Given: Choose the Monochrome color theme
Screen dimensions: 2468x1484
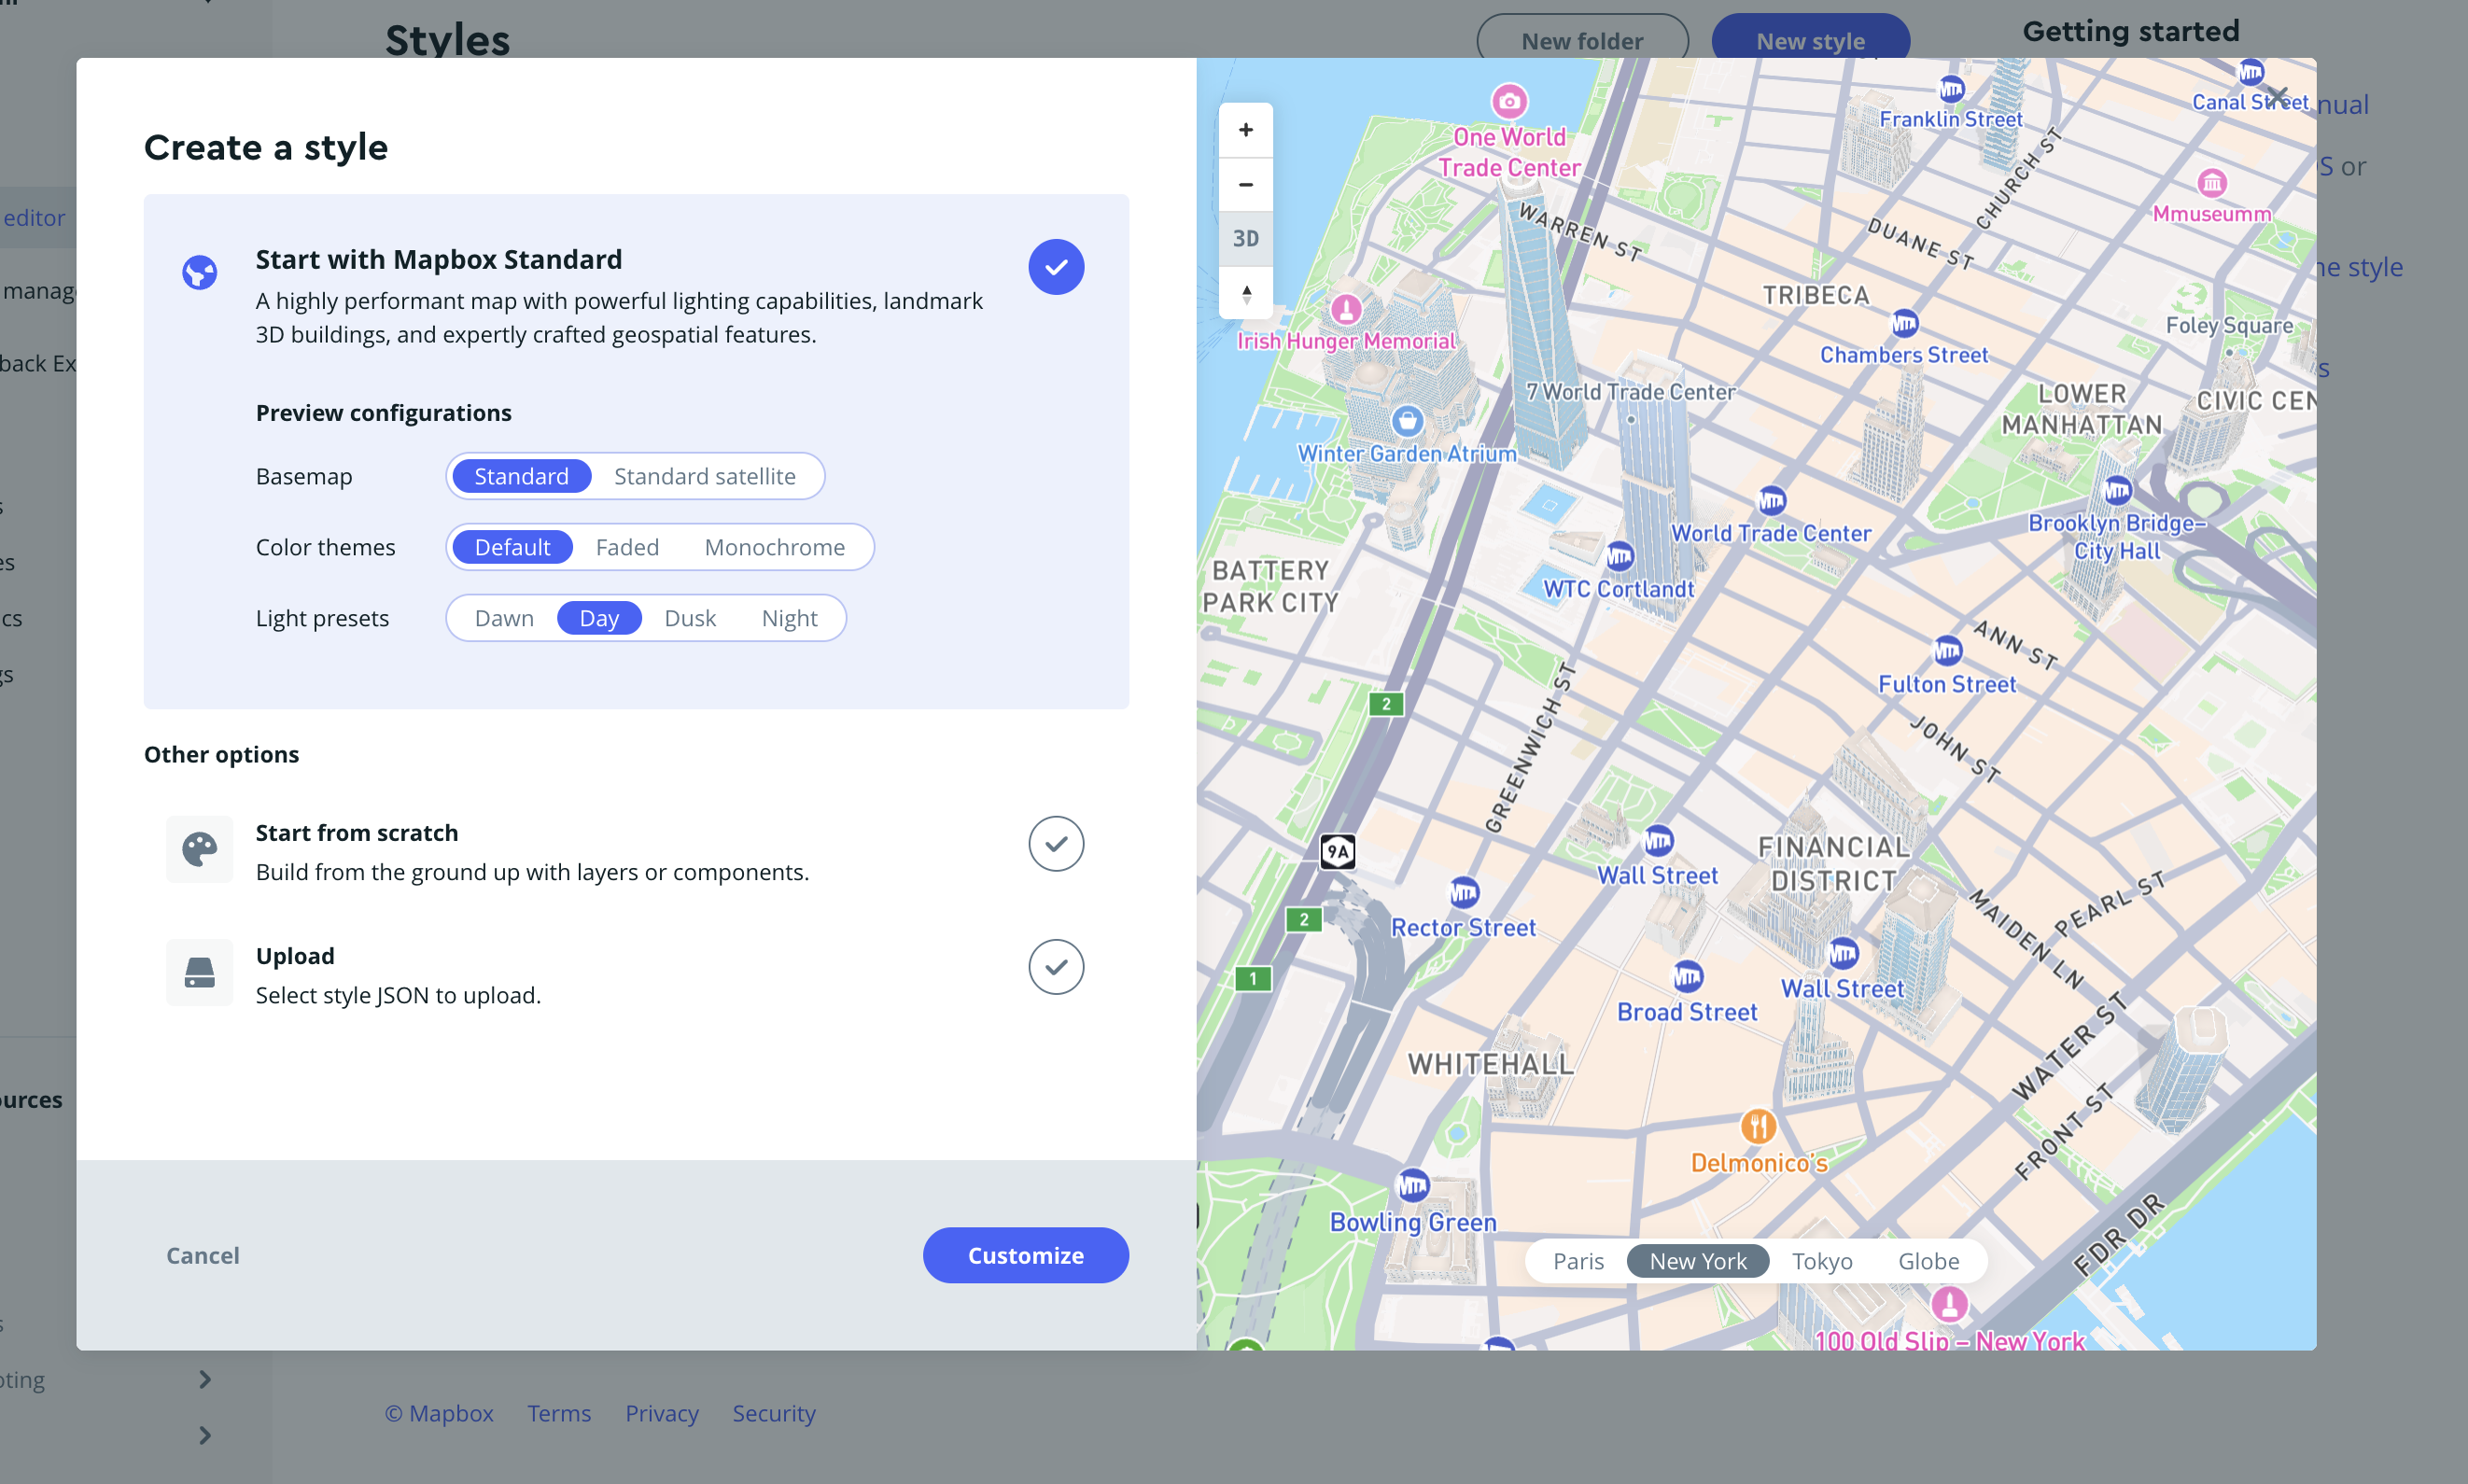Looking at the screenshot, I should [x=774, y=547].
